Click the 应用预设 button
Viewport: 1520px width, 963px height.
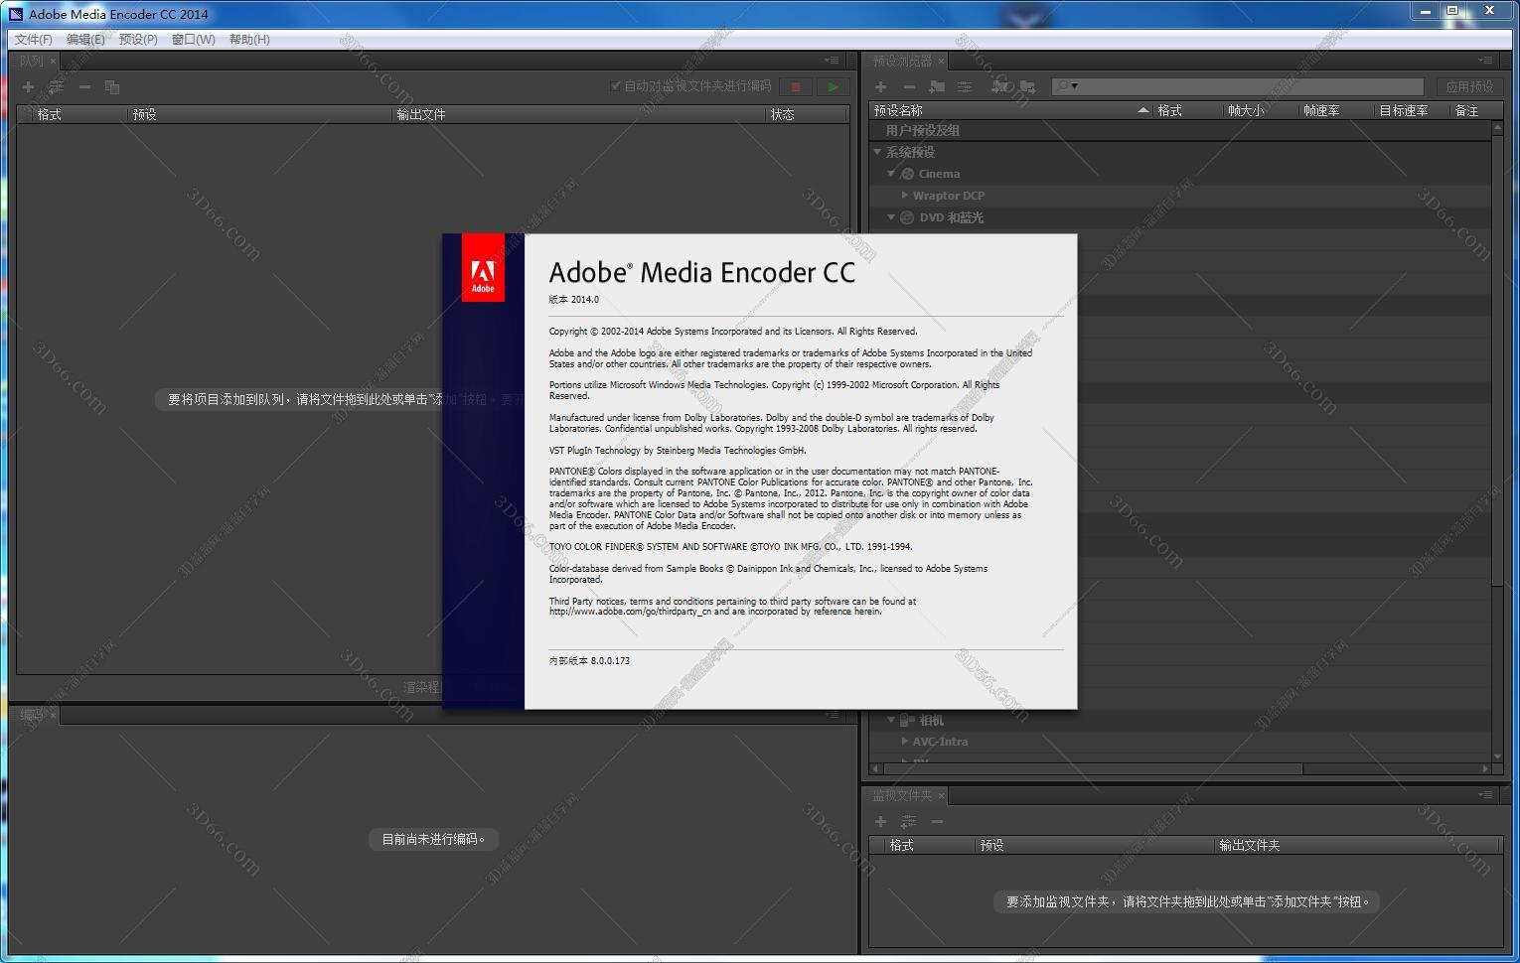click(1468, 87)
